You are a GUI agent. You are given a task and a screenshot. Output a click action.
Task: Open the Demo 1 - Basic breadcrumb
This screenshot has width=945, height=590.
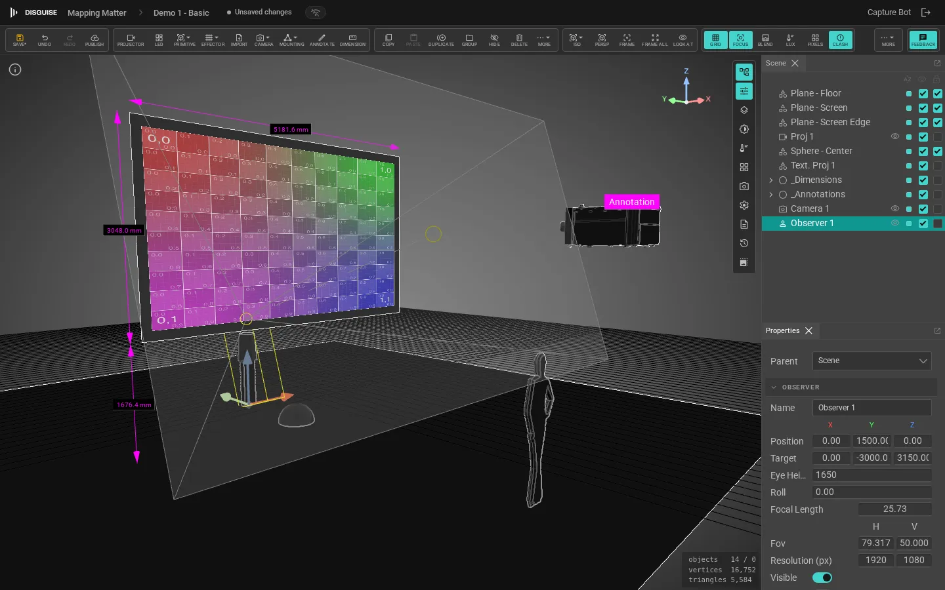(x=181, y=12)
